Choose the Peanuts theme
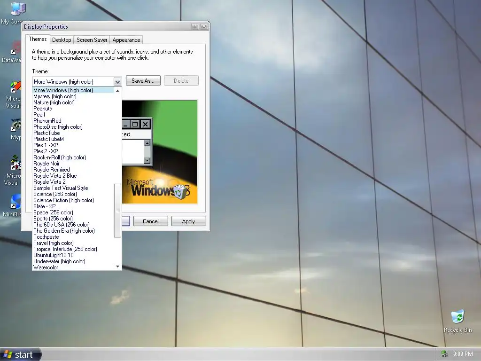Viewport: 481px width, 361px height. coord(73,109)
